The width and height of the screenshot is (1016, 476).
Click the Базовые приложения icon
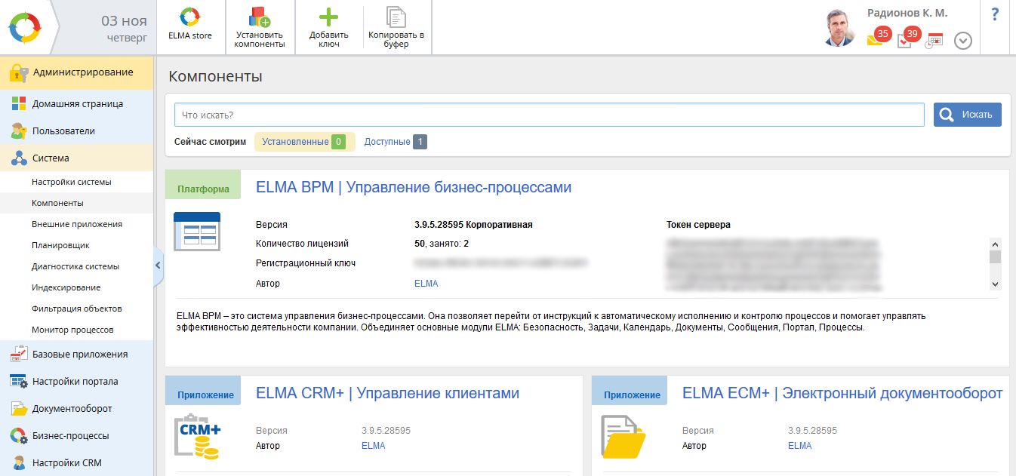(19, 355)
